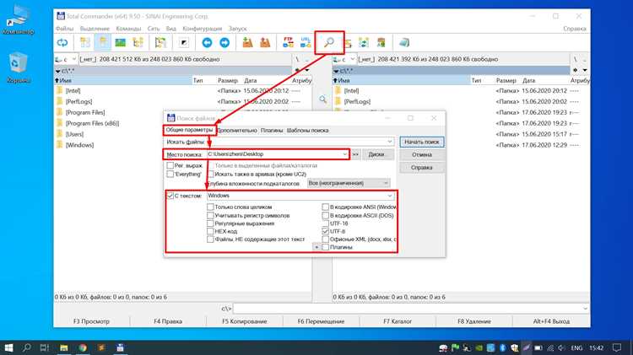Enable 'Рег. выраж.' checkbox
Viewport: 633px width, 355px height.
170,165
